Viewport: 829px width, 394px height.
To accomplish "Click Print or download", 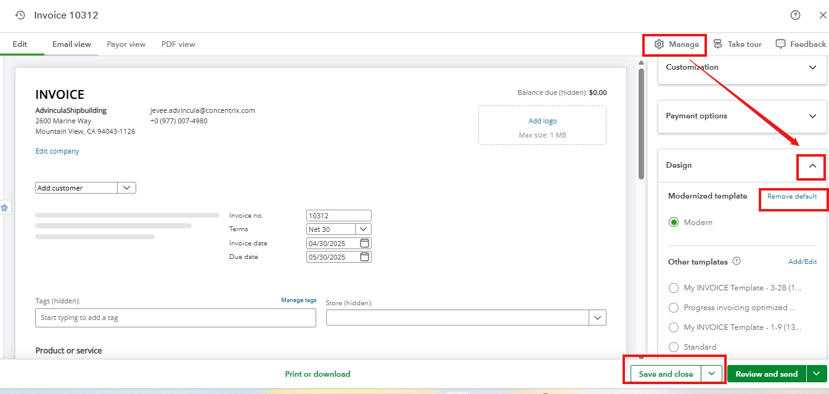I will click(317, 374).
